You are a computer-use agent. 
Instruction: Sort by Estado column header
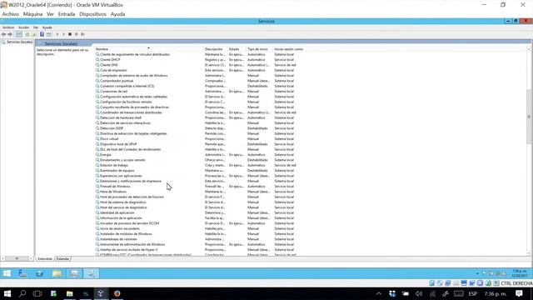[237, 49]
